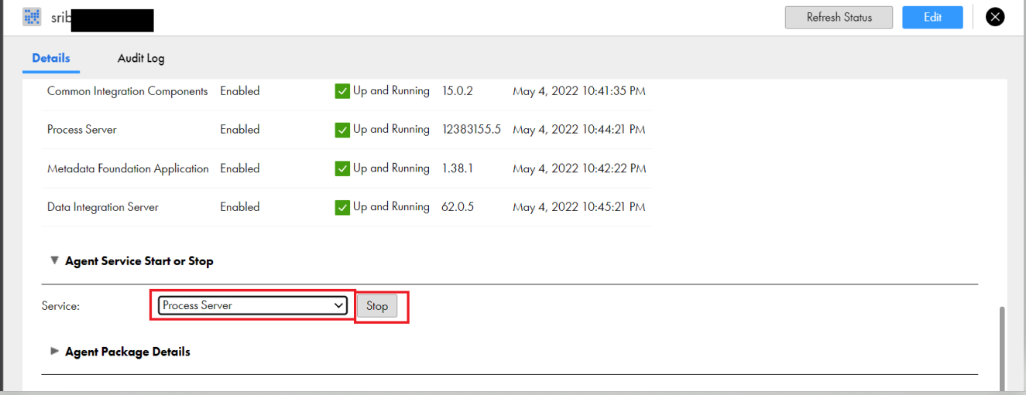Click green check icon for Metadata Foundation Application
Screen dimensions: 1026x395
342,169
